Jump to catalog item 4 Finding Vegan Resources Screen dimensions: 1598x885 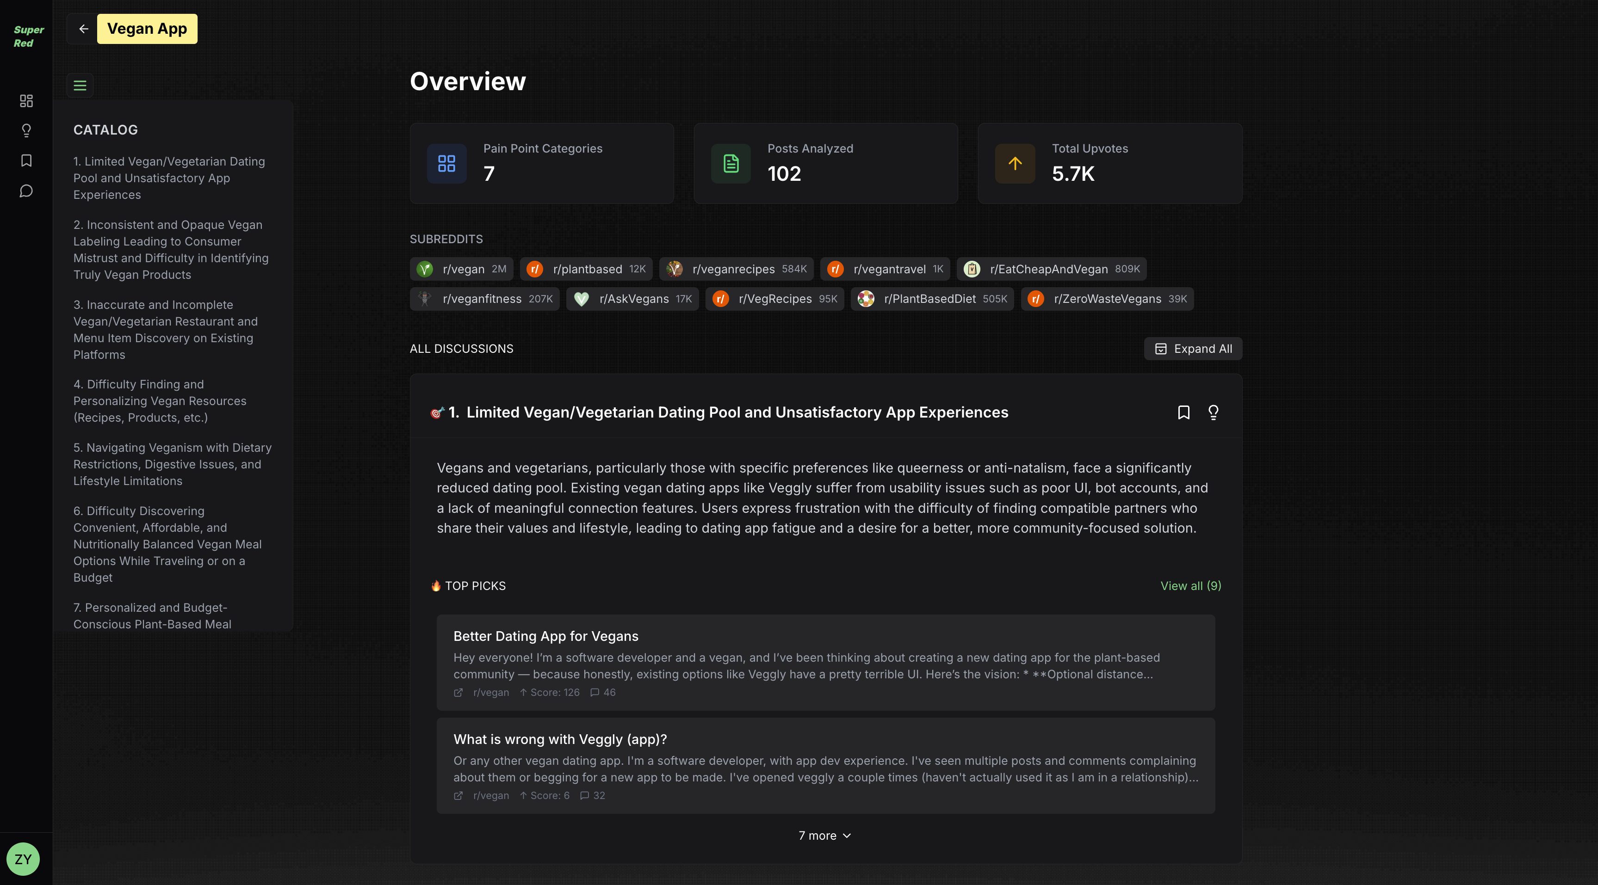160,400
